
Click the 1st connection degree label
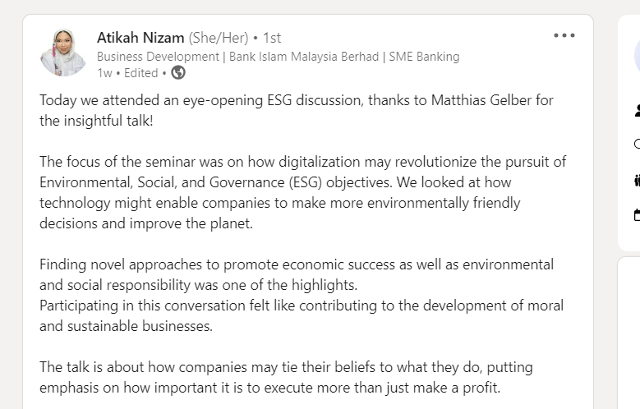(272, 38)
